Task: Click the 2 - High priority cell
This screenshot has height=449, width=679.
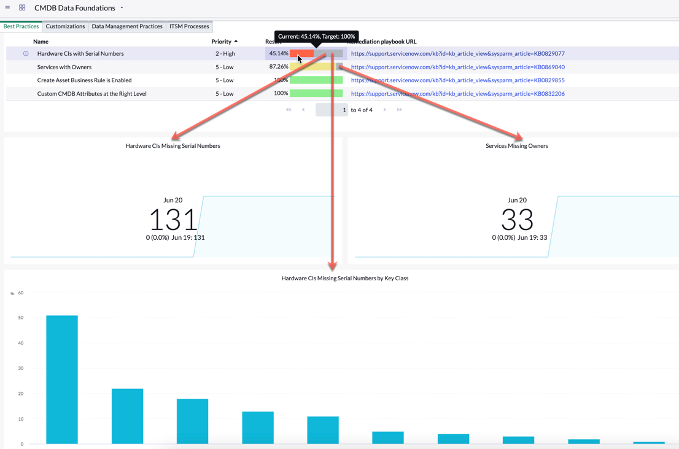Action: point(225,53)
